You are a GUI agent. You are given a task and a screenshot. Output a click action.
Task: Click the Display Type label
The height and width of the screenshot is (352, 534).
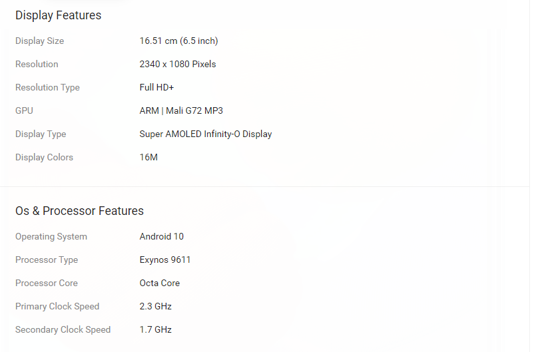pos(41,134)
